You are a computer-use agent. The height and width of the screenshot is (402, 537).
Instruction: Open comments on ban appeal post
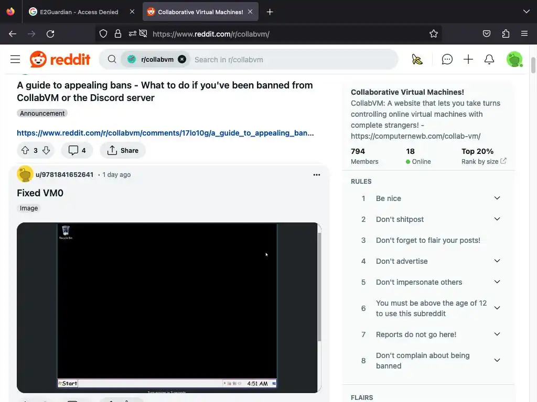pos(77,150)
